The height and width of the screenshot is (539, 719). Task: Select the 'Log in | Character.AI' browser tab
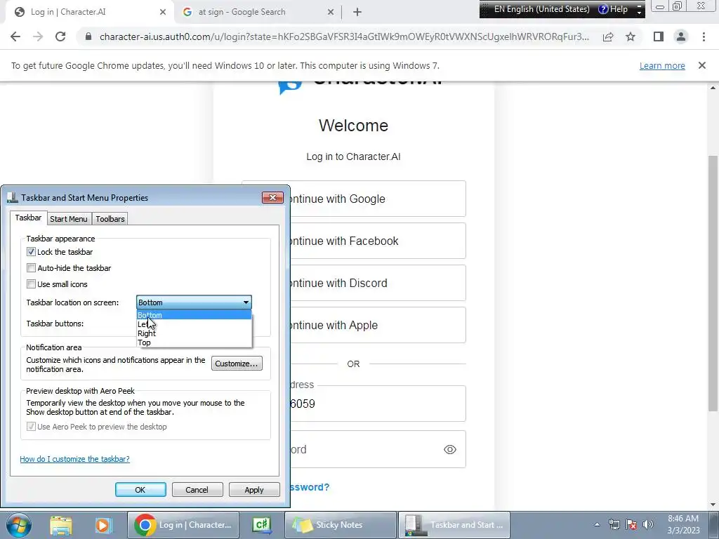(89, 13)
